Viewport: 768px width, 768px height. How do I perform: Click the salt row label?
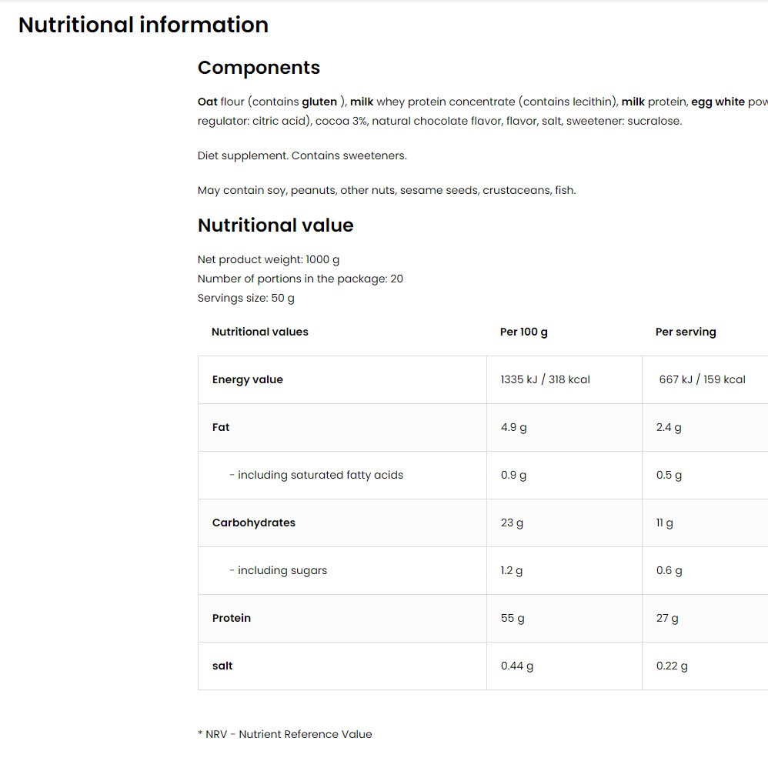click(222, 666)
